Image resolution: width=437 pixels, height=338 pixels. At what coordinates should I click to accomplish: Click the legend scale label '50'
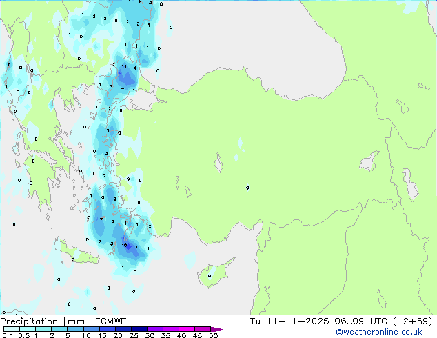click(x=213, y=335)
